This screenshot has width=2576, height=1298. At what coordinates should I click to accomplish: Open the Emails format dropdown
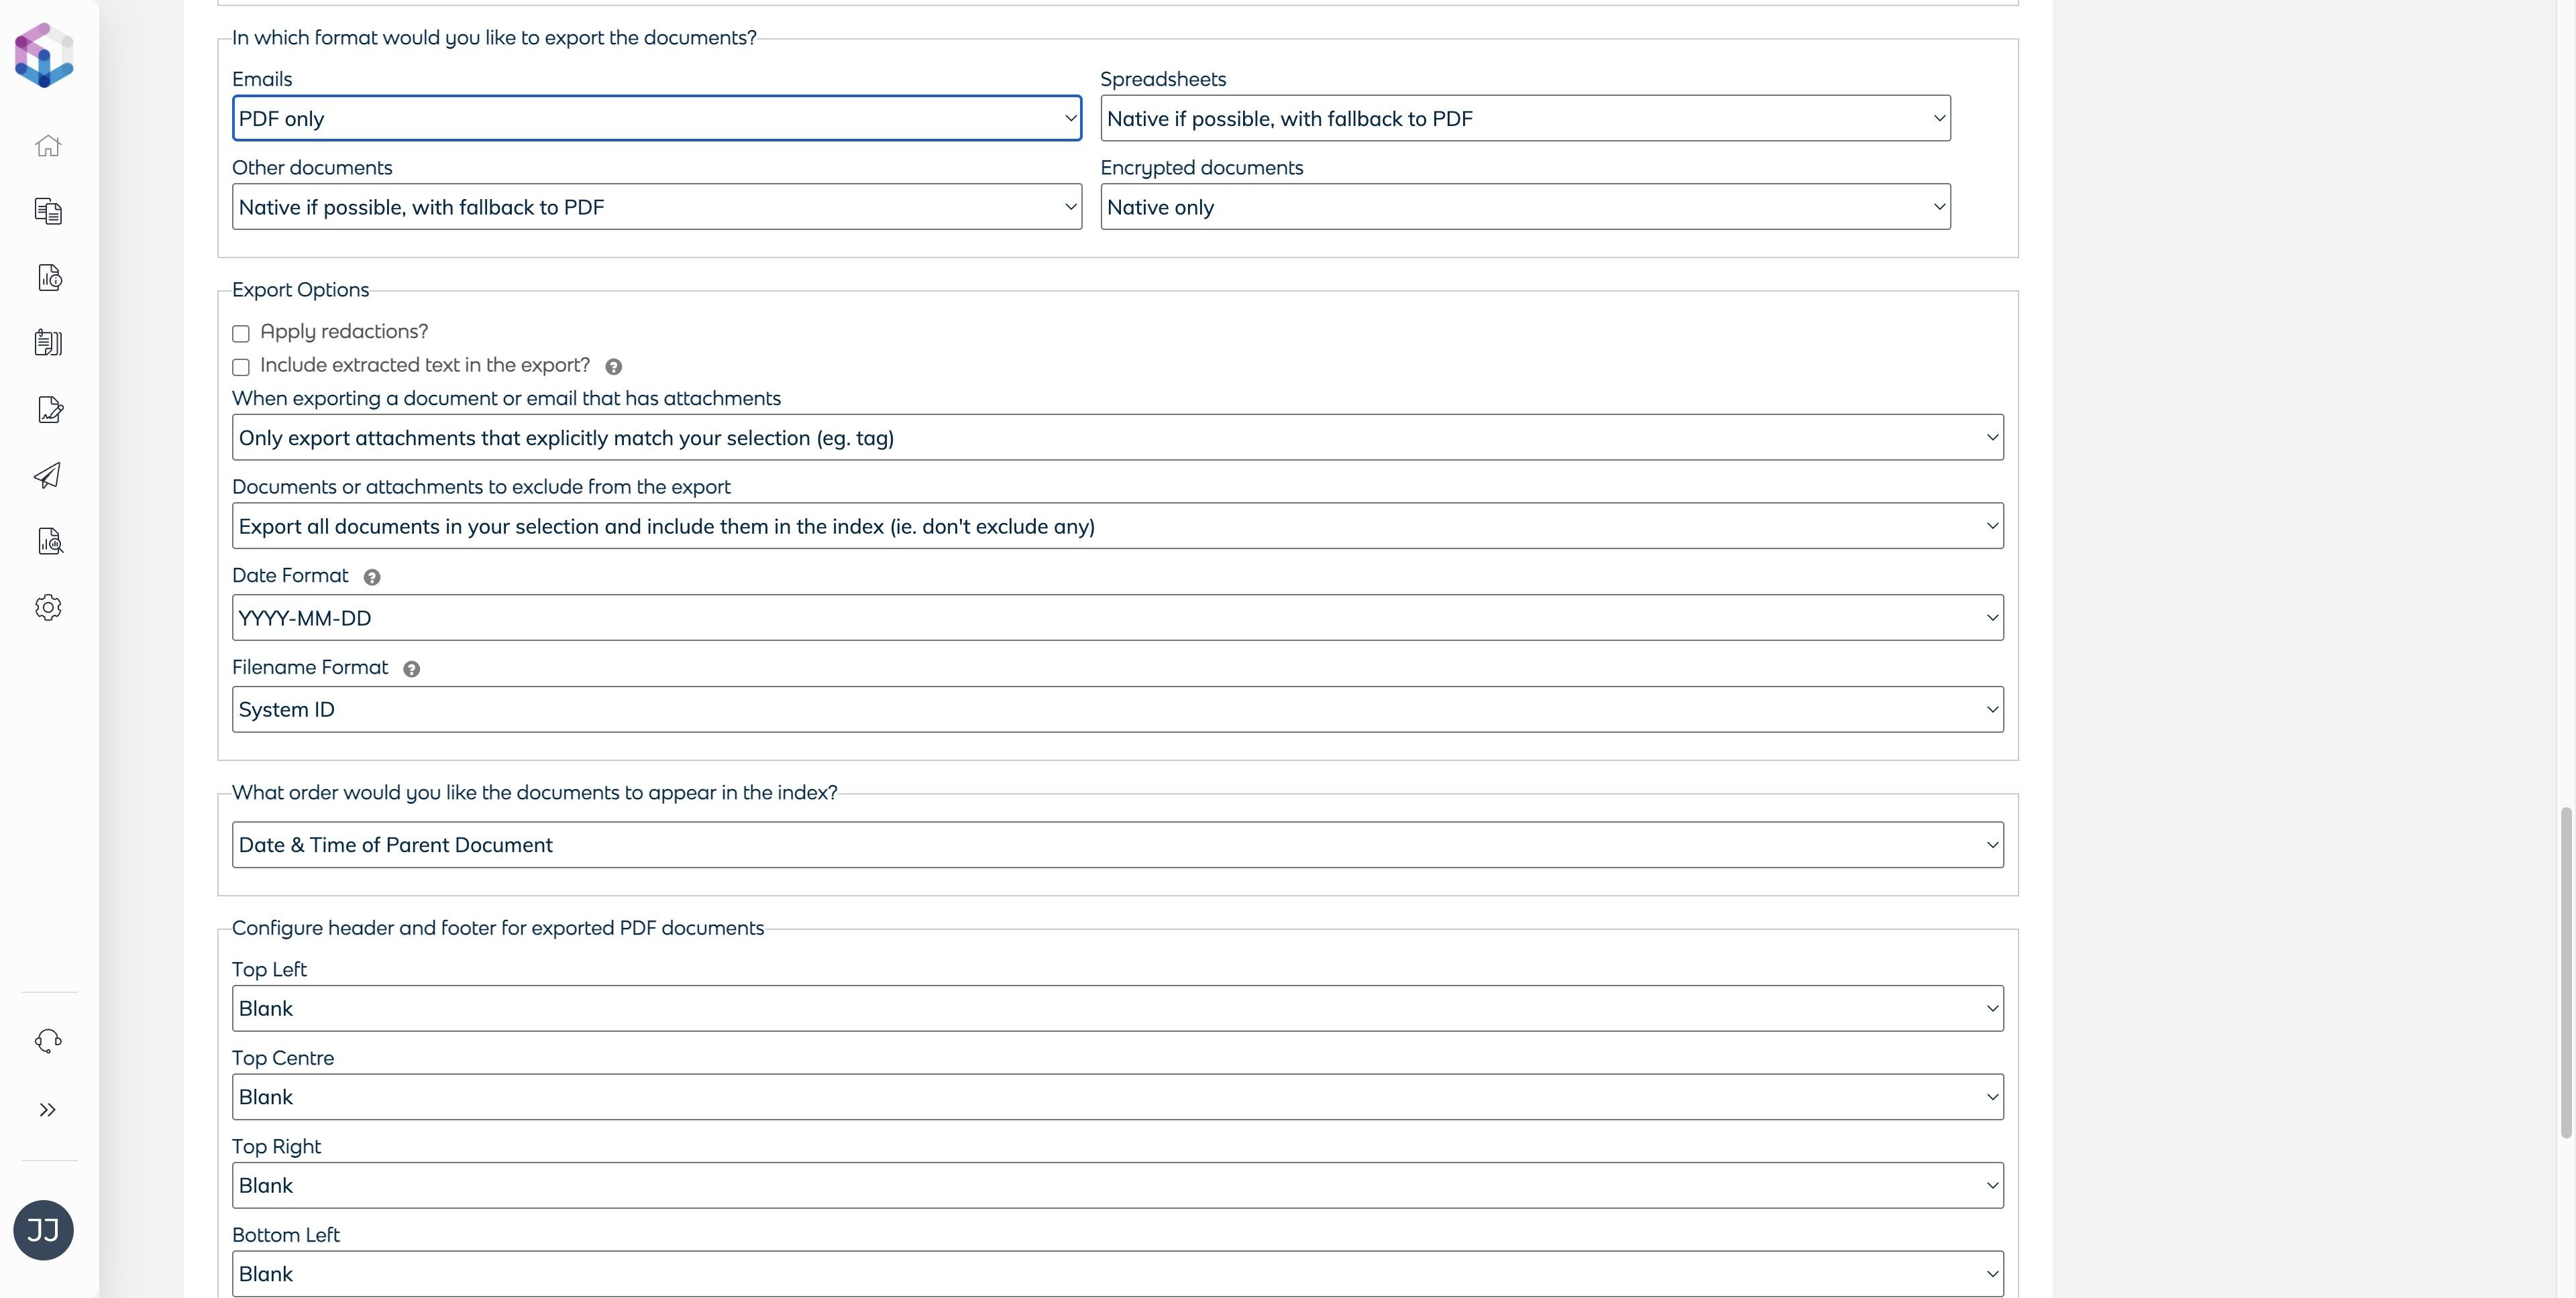pos(656,119)
